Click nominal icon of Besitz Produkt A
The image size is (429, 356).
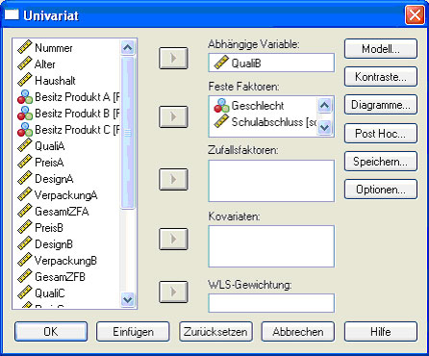pos(25,96)
